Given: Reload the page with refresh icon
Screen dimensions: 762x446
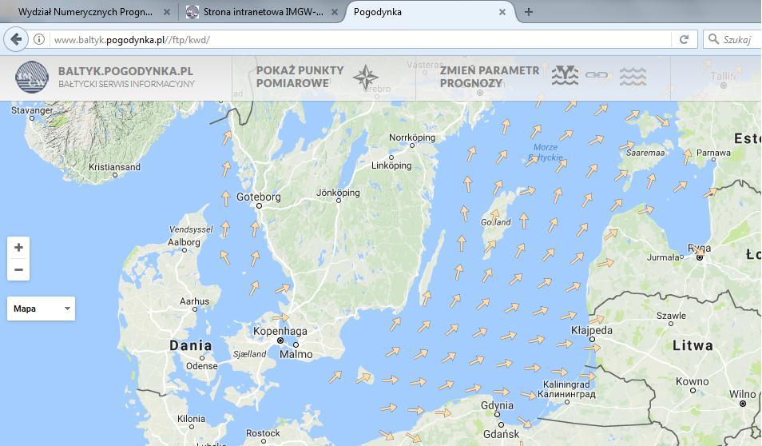Looking at the screenshot, I should click(685, 39).
